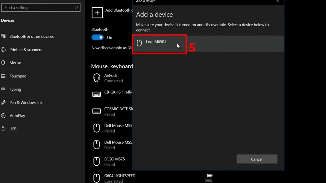Select Logi M650 L device to connect

157,42
